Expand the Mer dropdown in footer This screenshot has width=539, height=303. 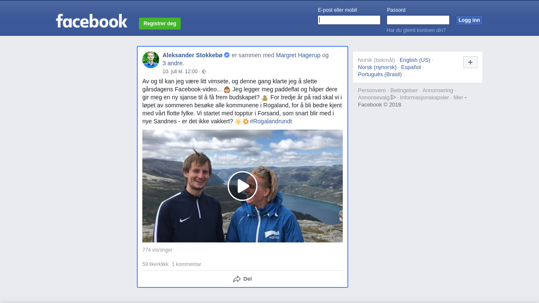point(460,97)
